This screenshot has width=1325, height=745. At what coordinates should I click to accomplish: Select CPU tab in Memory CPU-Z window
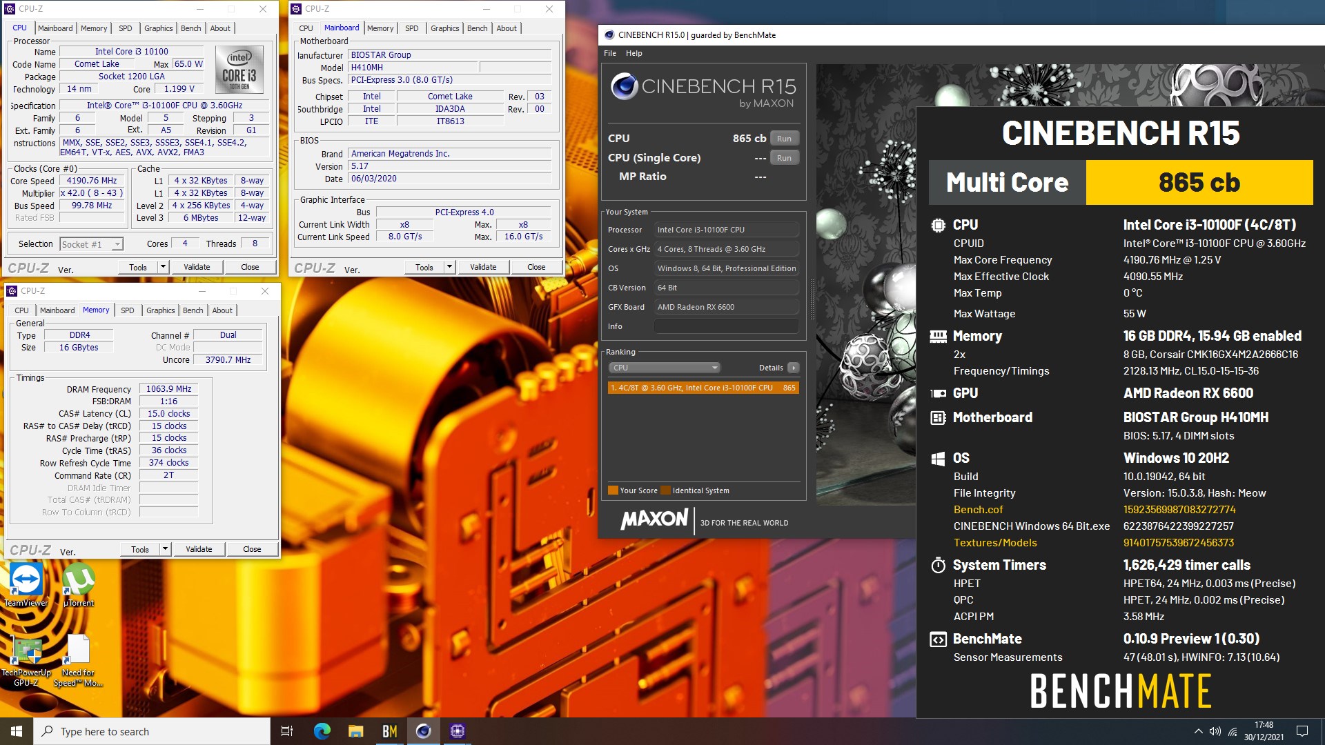(x=22, y=310)
